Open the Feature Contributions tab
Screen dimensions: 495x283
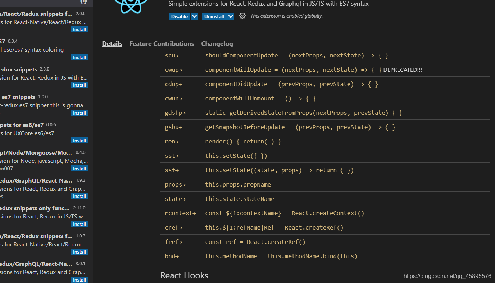162,44
